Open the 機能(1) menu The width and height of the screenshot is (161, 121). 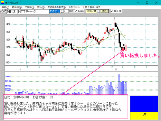click(x=5, y=7)
